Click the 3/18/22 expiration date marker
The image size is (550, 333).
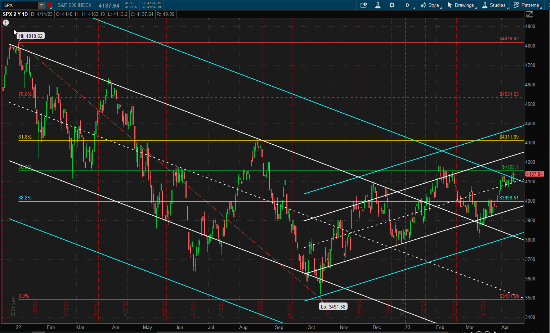[x=96, y=309]
